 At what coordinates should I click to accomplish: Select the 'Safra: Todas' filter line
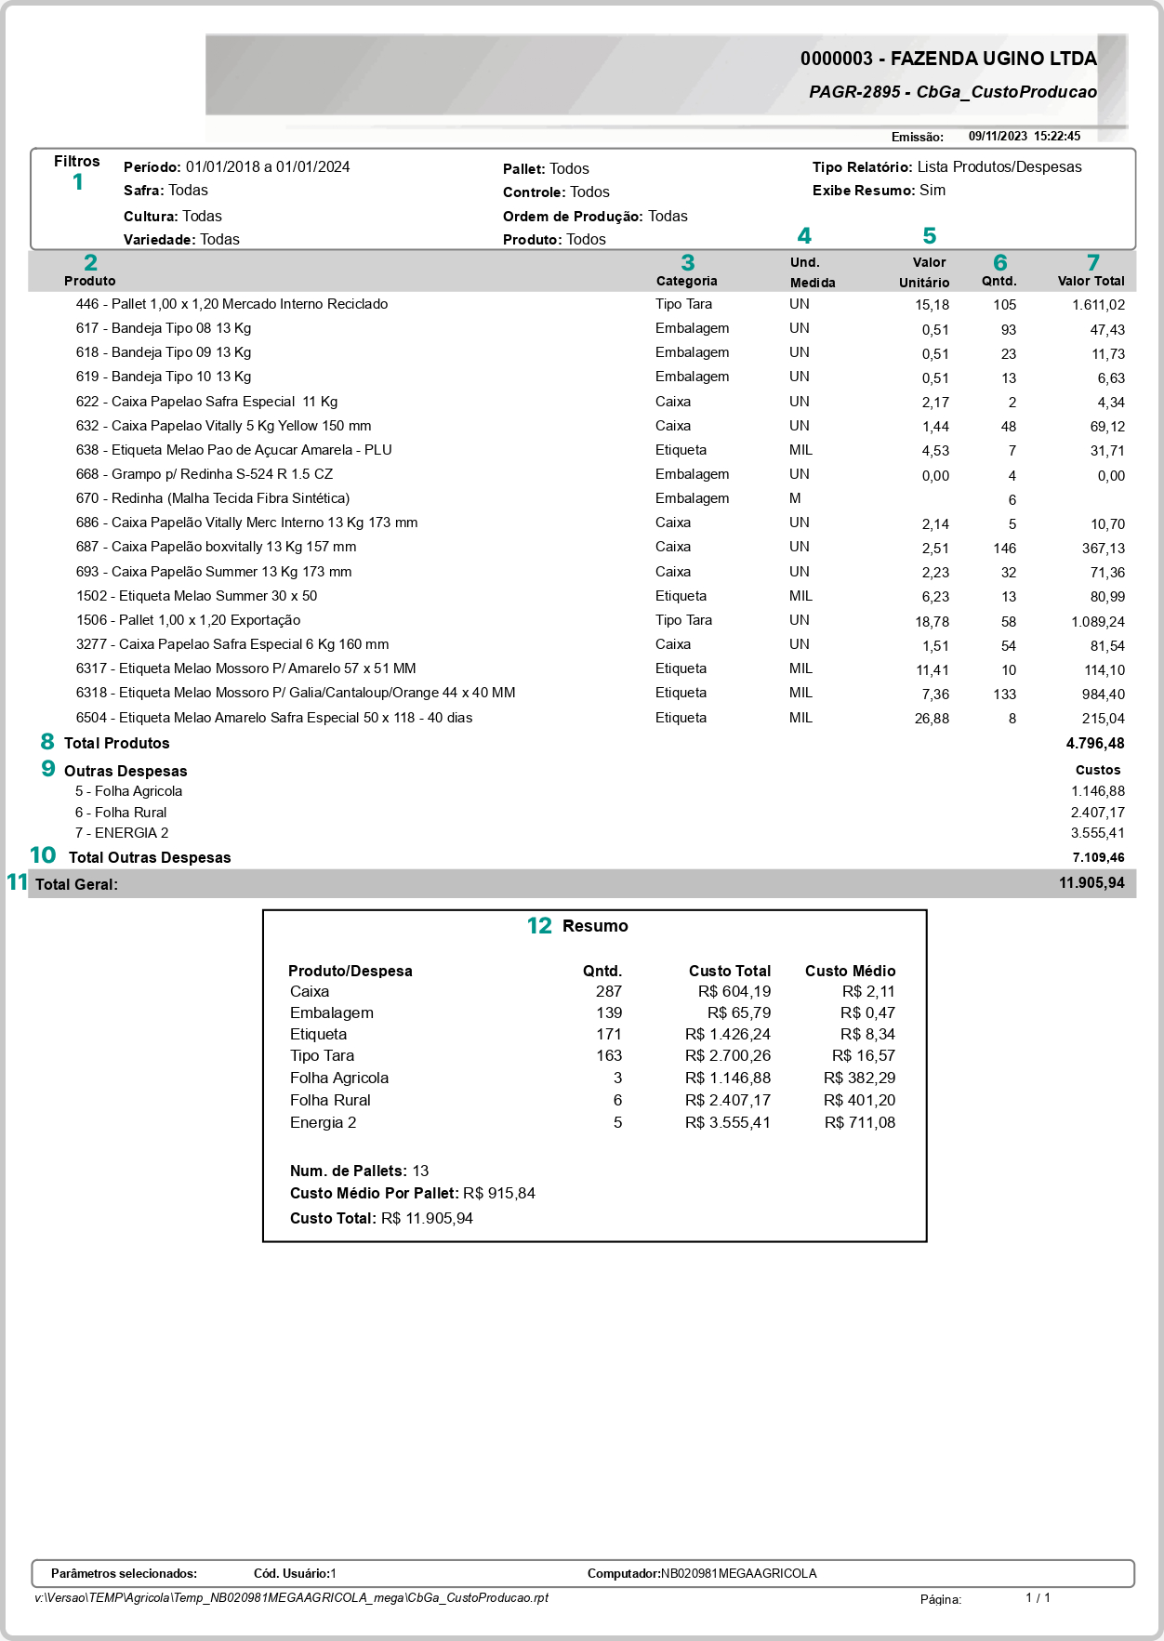pyautogui.click(x=165, y=191)
